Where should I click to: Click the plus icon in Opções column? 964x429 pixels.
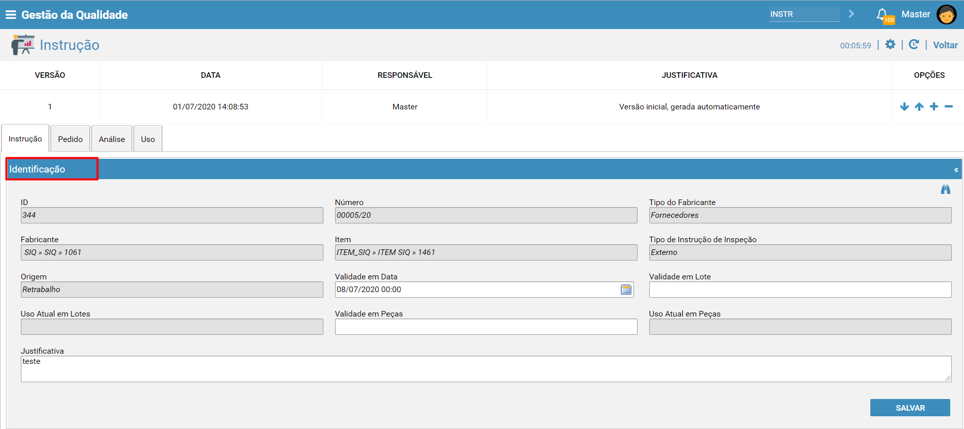point(934,106)
